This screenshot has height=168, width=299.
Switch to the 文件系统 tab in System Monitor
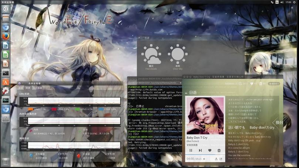click(37, 88)
